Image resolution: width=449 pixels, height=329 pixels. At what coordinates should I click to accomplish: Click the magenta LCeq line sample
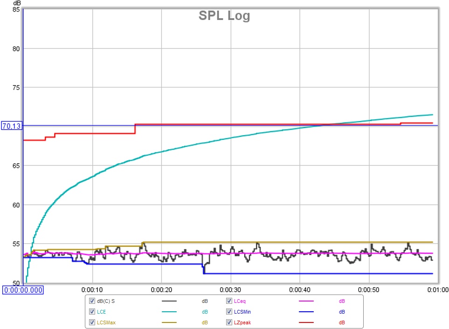(306, 301)
